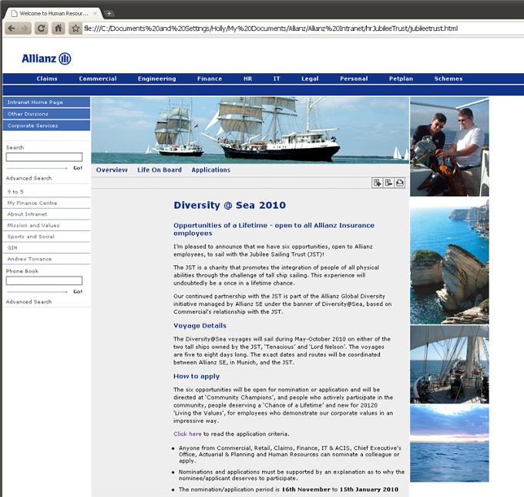Bookmark the page with the star icon
This screenshot has height=497, width=524.
(76, 29)
